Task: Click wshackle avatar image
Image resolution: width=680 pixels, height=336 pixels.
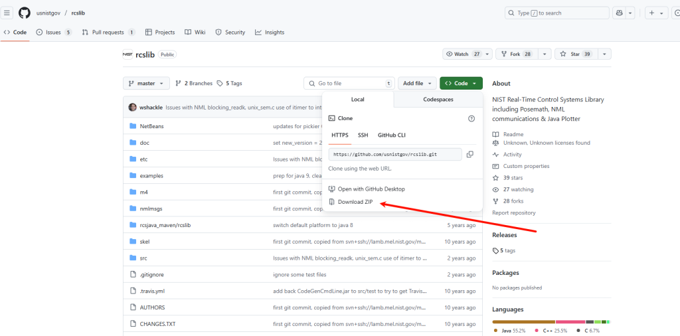Action: [132, 107]
